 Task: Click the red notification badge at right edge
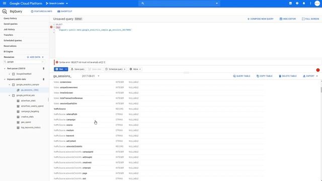318,70
